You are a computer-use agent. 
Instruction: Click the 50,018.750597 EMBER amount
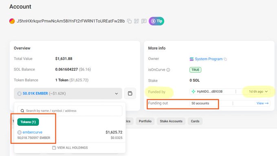tap(34, 138)
